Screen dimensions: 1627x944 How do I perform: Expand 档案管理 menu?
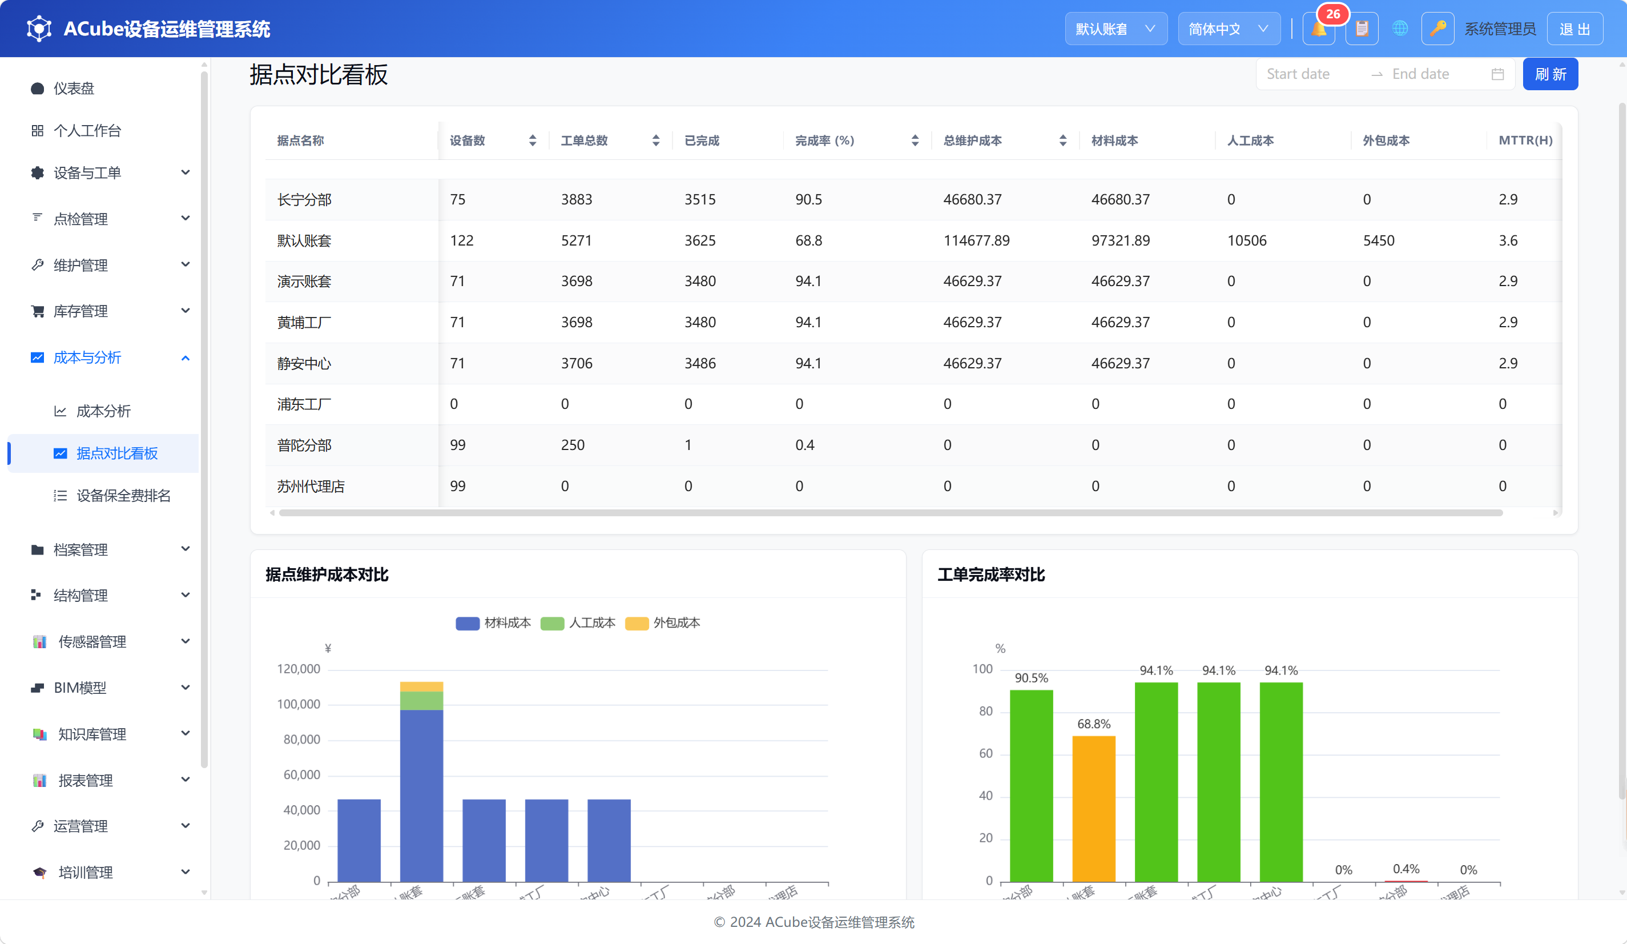pos(103,549)
